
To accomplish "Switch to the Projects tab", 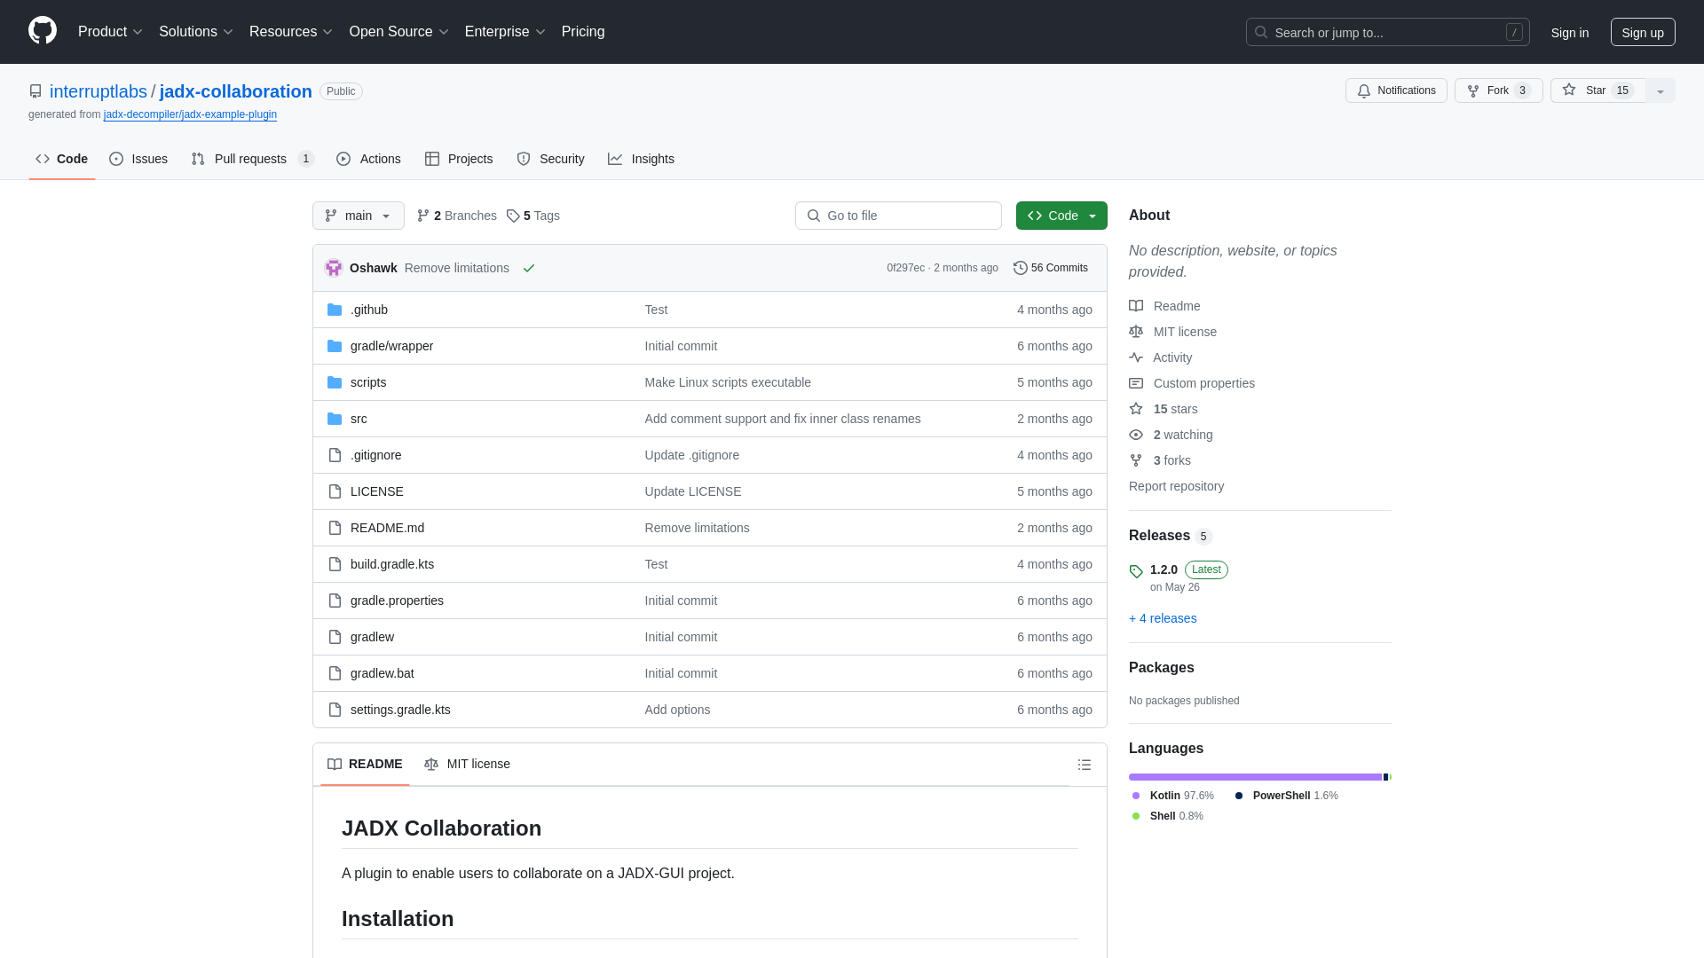I will pos(459,159).
